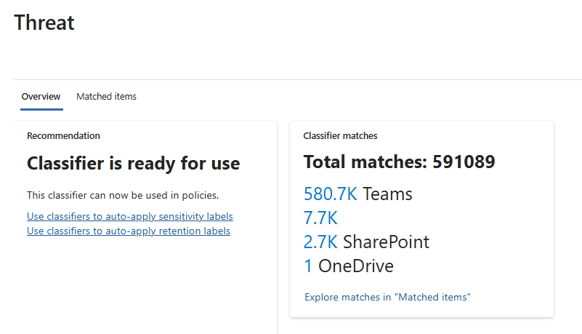Image resolution: width=582 pixels, height=334 pixels.
Task: Open auto-apply retention labels link
Action: 128,231
